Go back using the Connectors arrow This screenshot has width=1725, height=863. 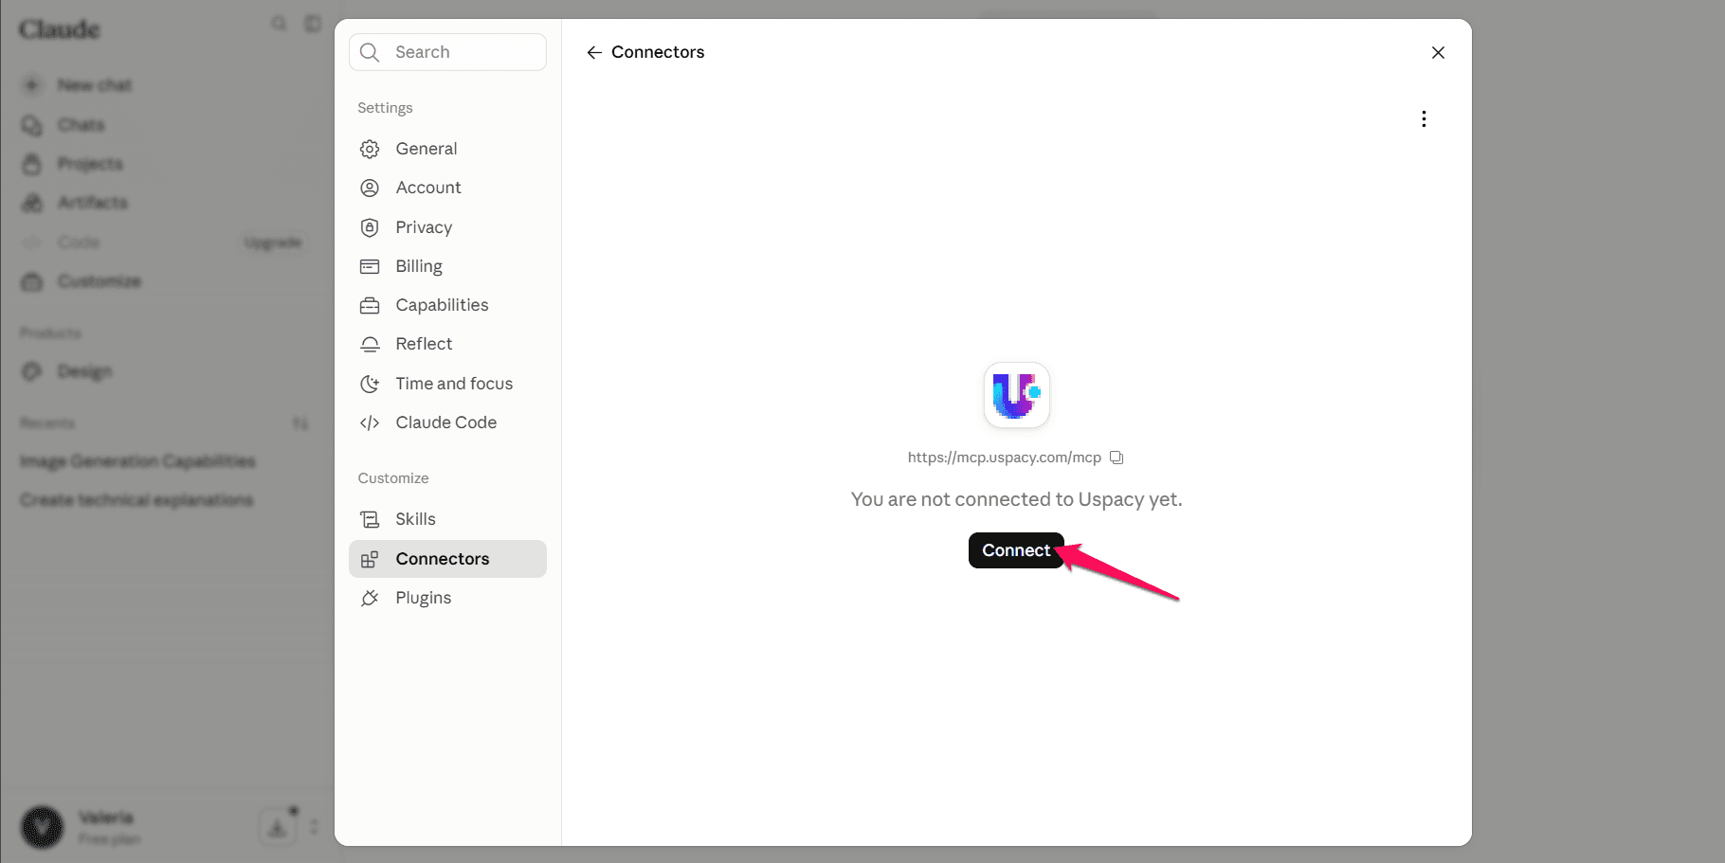click(x=594, y=52)
